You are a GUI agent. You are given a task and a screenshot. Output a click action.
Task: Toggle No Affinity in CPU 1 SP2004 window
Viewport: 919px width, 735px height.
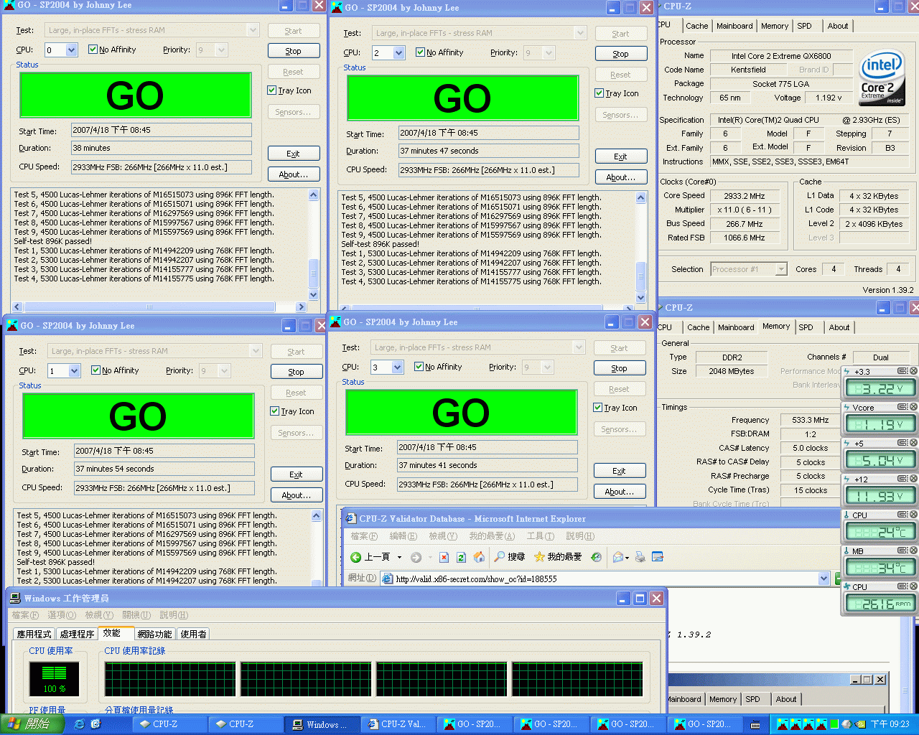(96, 370)
